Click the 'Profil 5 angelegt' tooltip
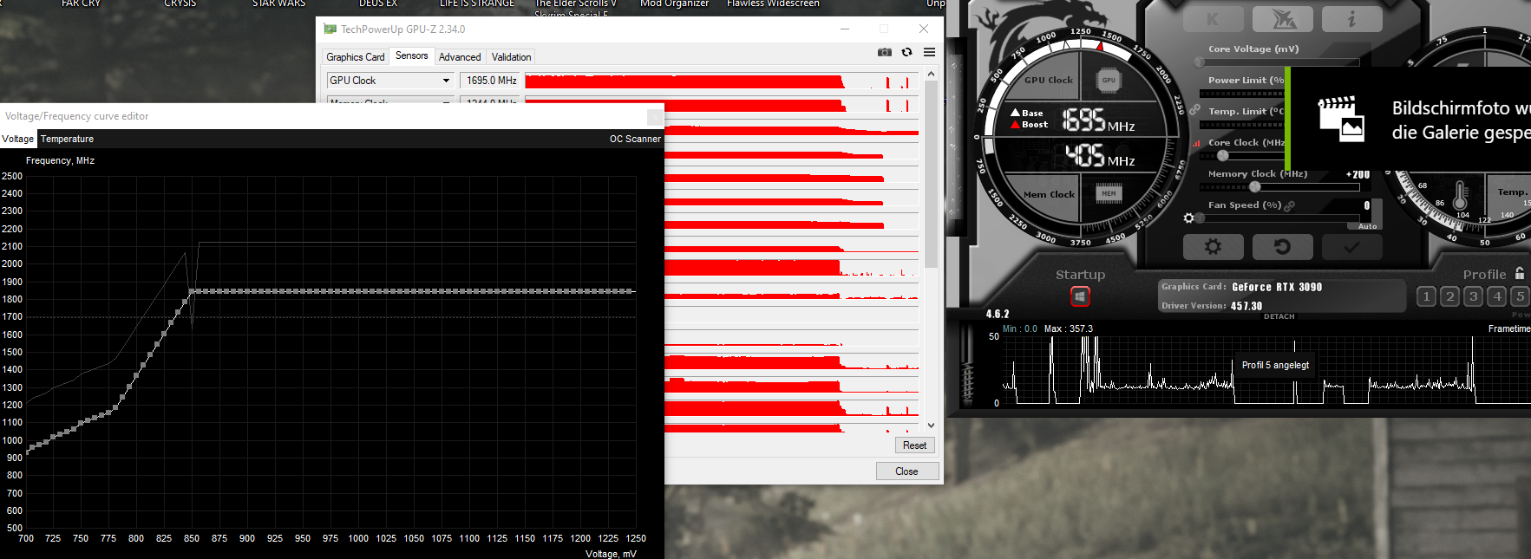Image resolution: width=1531 pixels, height=559 pixels. pos(1275,365)
